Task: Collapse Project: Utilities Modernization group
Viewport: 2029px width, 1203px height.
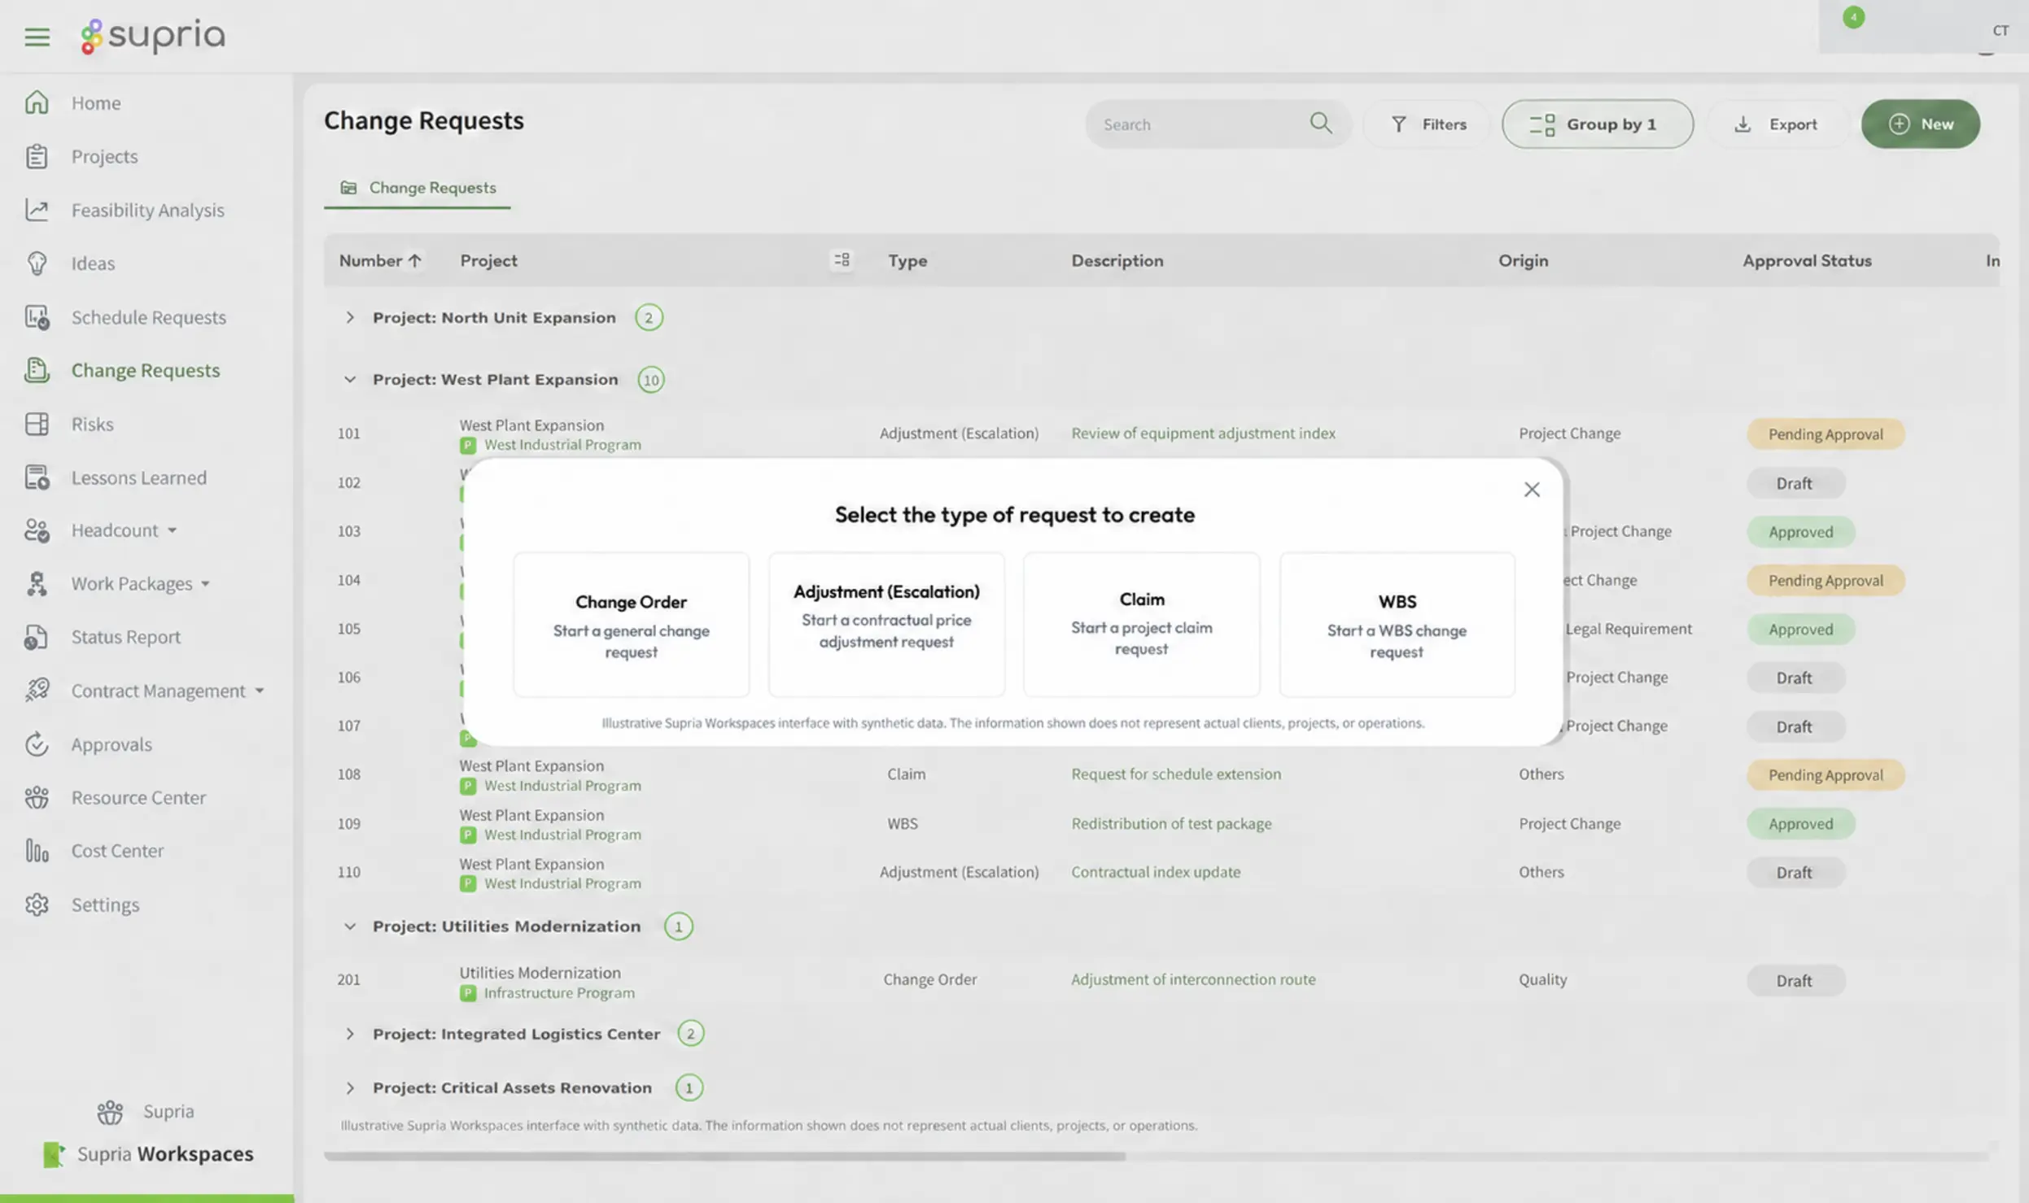Action: [x=350, y=926]
